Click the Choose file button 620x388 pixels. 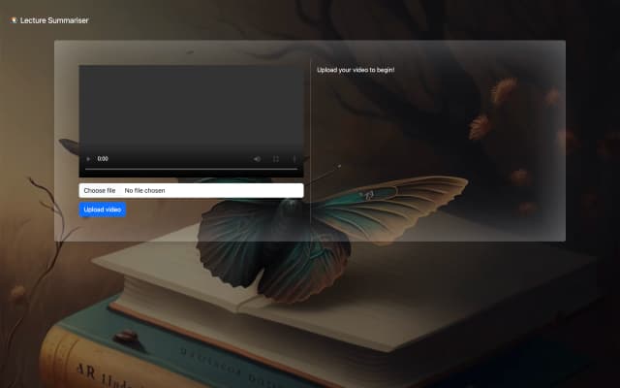click(100, 190)
